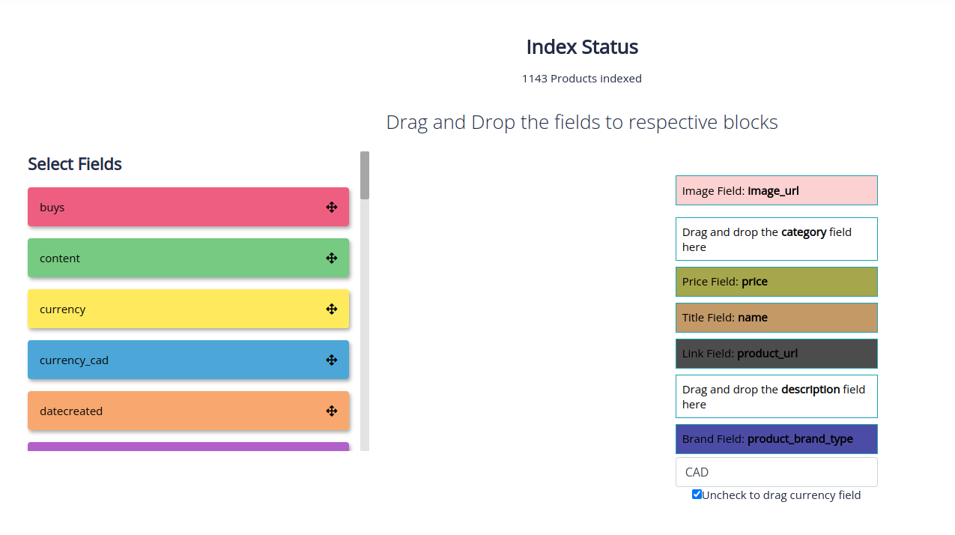Click the empty description drop zone

(x=776, y=396)
